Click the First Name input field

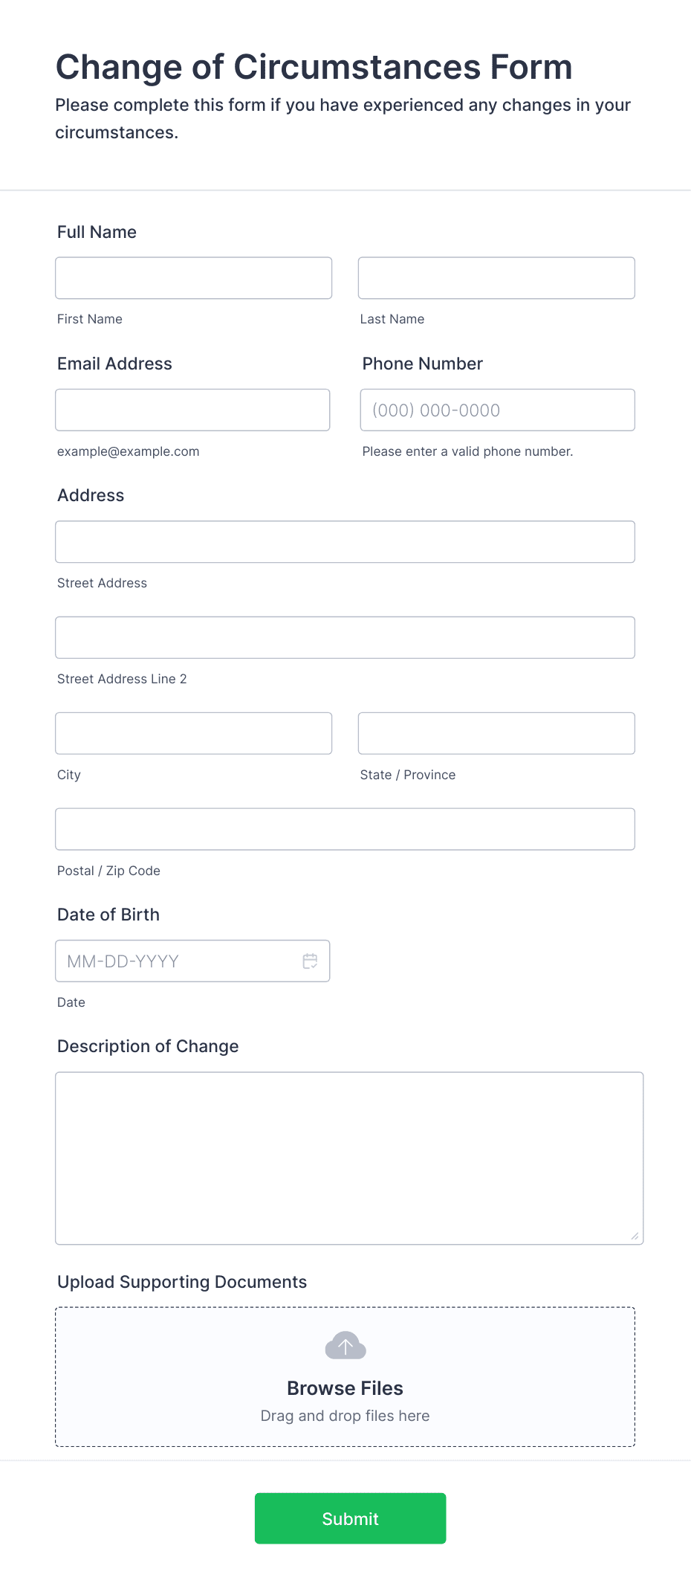[x=193, y=277]
